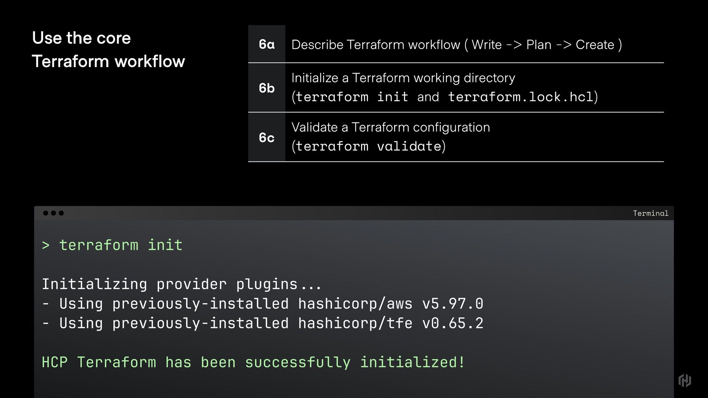Click the first terminal window dot
708x398 pixels.
pyautogui.click(x=46, y=213)
